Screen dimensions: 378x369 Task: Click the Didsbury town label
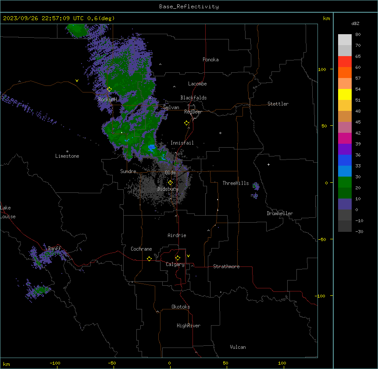pos(168,189)
